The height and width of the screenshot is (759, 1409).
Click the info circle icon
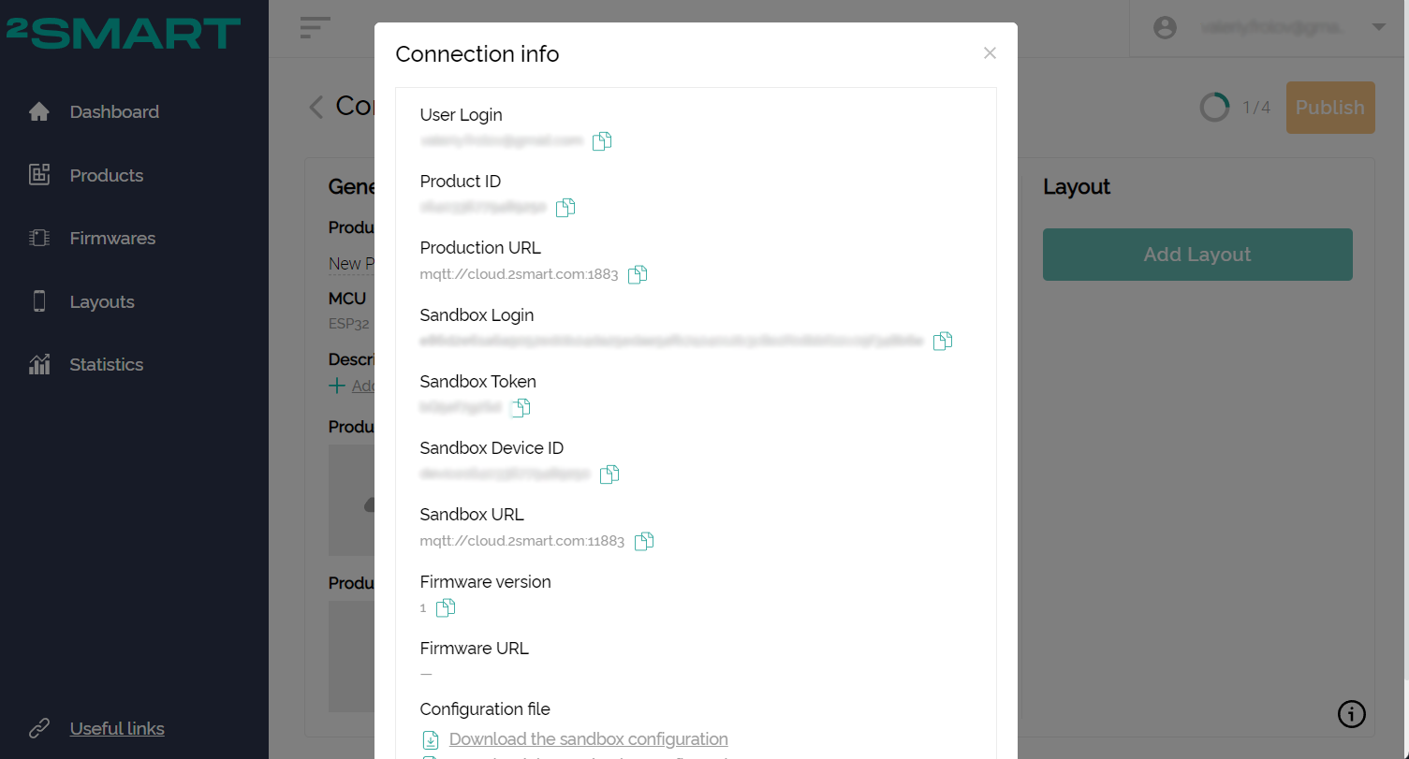click(x=1352, y=714)
